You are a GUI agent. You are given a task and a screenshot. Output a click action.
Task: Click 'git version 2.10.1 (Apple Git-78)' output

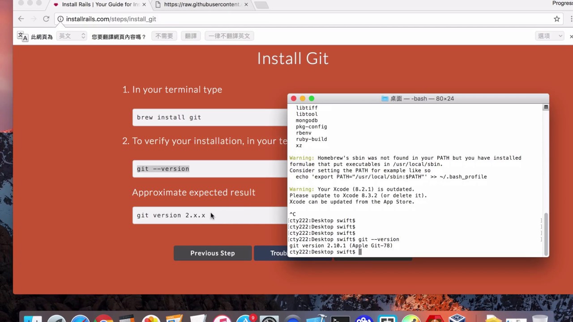point(341,246)
